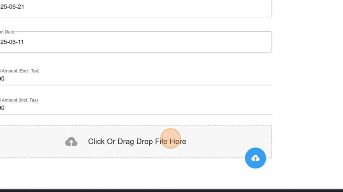
Task: Click the 25-06-11 date value text
Action: tap(12, 42)
